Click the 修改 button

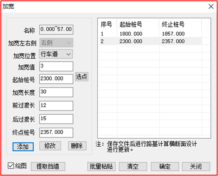(x=50, y=146)
